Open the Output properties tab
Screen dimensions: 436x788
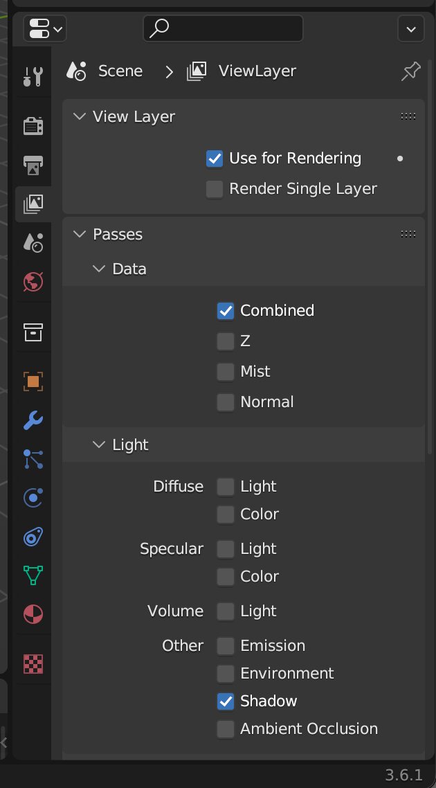[33, 165]
